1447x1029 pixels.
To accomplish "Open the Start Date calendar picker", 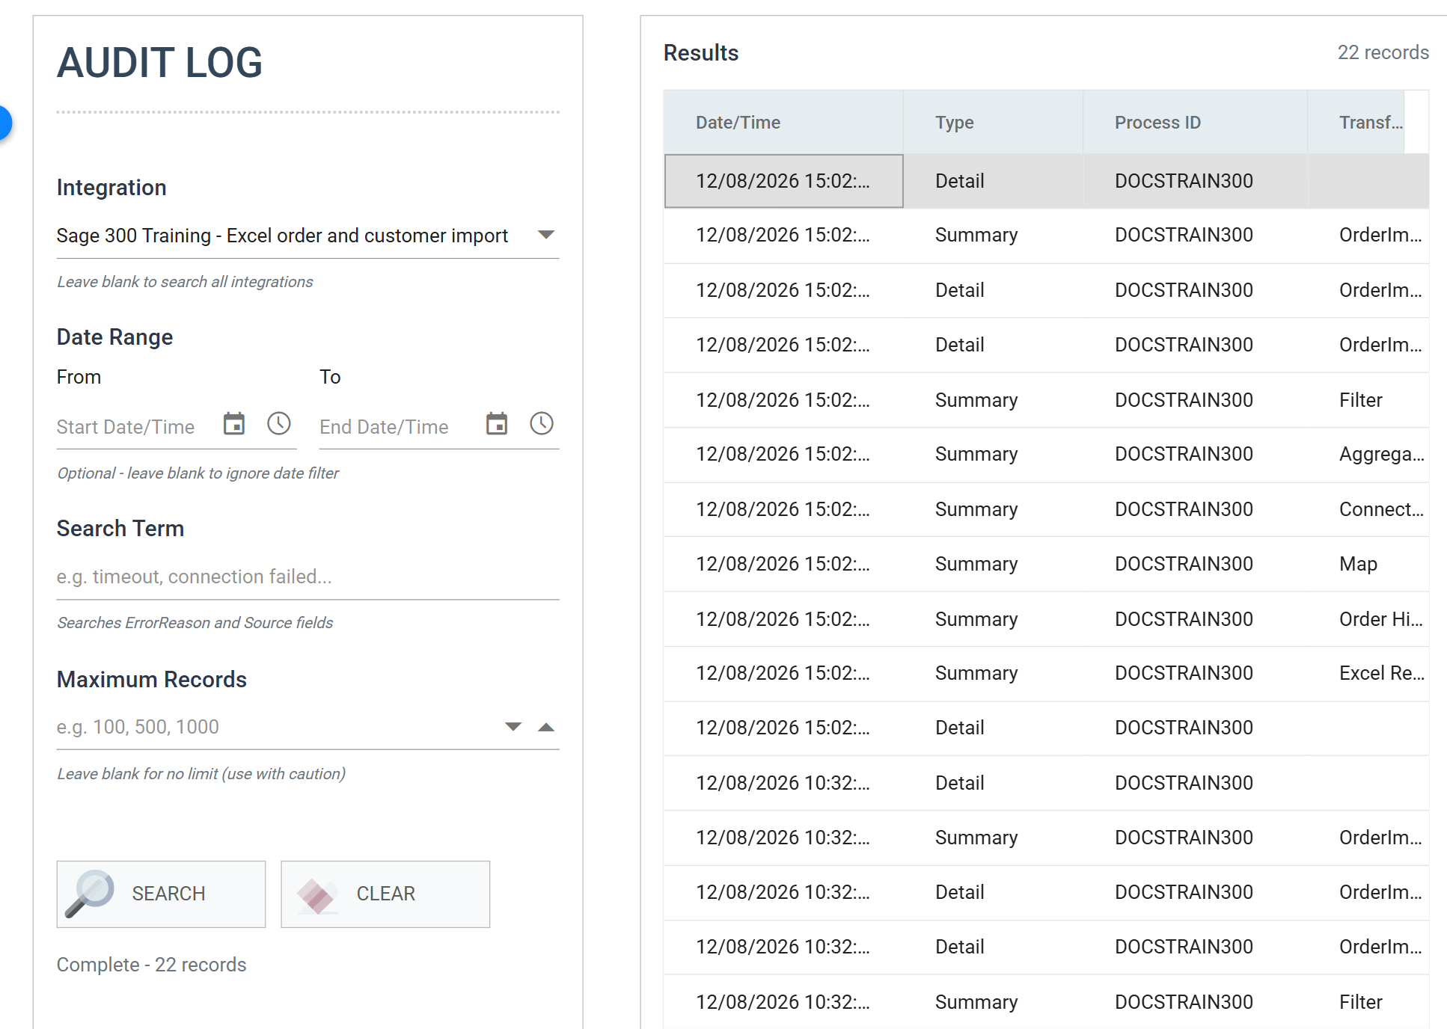I will pyautogui.click(x=234, y=424).
